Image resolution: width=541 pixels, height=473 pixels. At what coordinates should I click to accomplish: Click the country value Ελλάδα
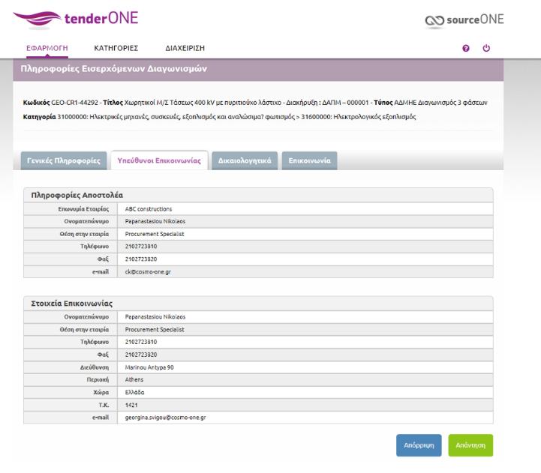point(134,392)
